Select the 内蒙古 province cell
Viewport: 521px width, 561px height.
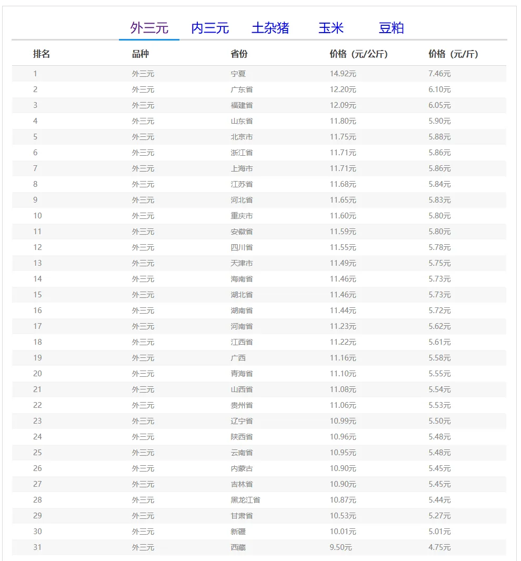242,468
